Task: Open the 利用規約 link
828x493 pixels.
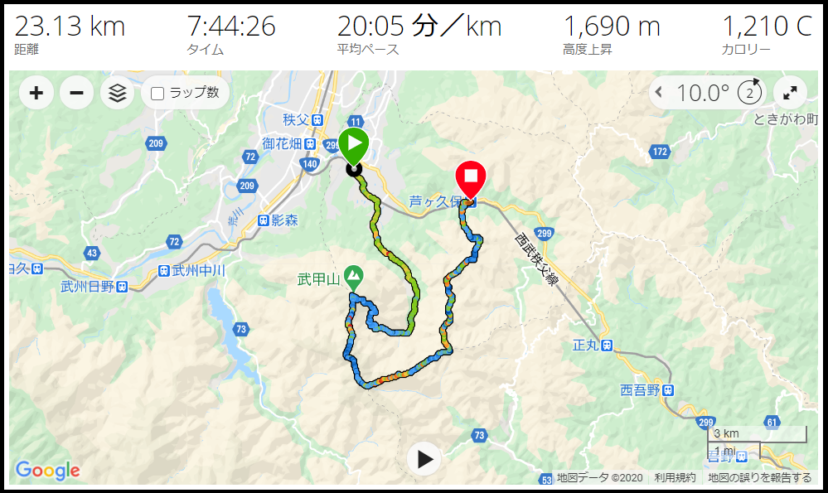Action: point(675,478)
